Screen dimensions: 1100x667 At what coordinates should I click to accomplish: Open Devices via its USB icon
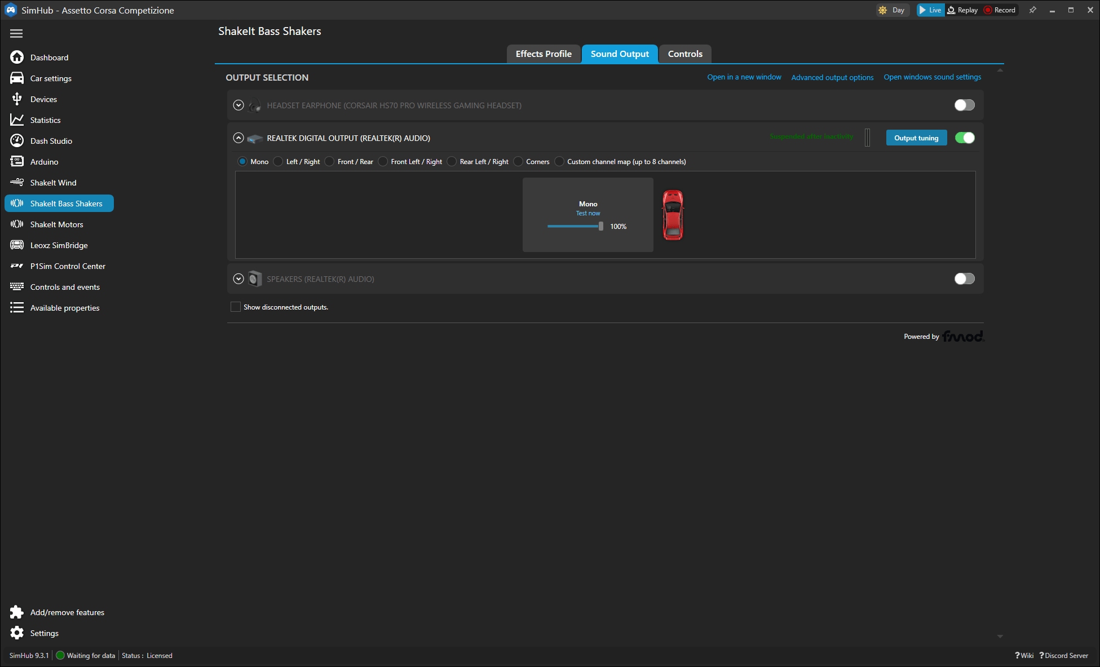(x=17, y=99)
